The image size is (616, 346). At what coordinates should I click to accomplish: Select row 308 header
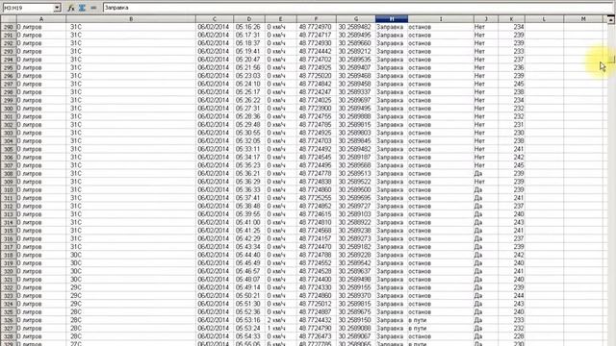(x=9, y=173)
